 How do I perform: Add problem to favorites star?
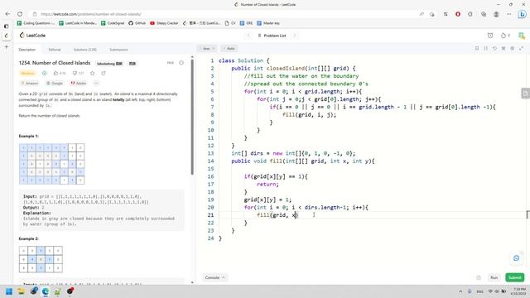pos(92,73)
